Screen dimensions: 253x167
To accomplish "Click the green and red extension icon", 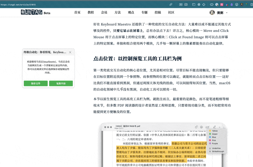I will tap(247, 4).
